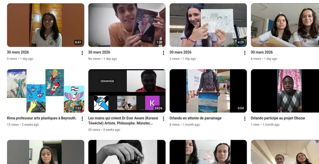Click title Orlando participe au projet Obozar

click(278, 118)
